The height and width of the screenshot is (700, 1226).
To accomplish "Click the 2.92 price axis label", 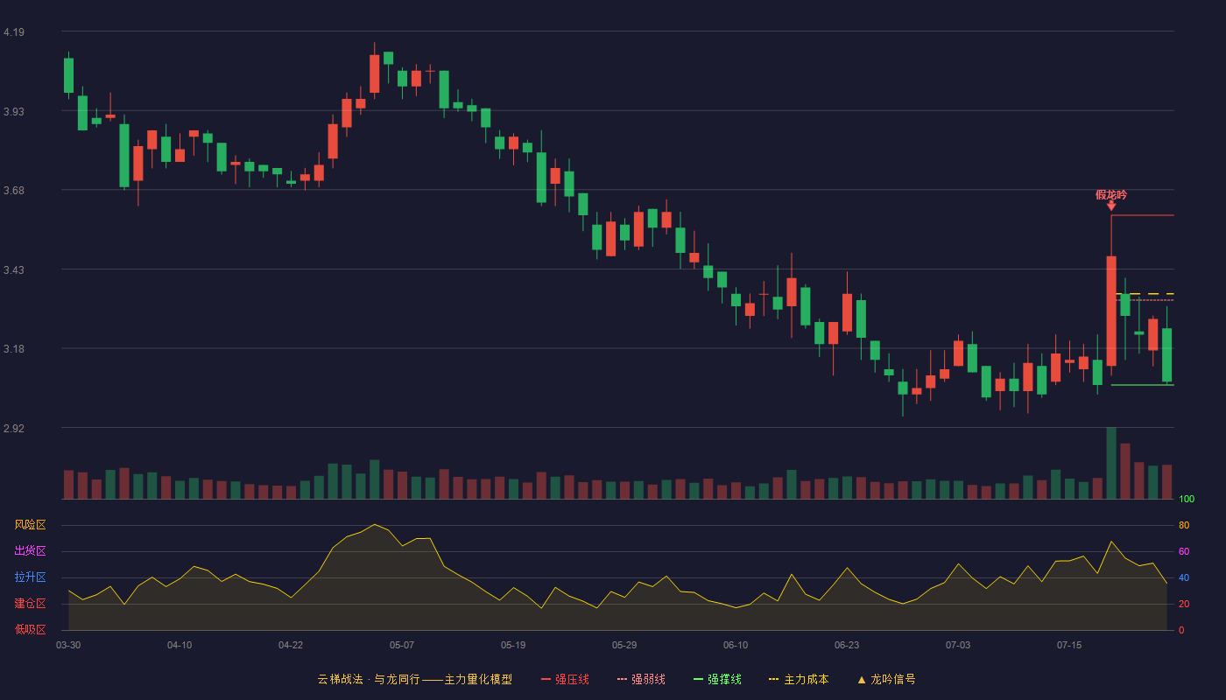I will coord(14,429).
